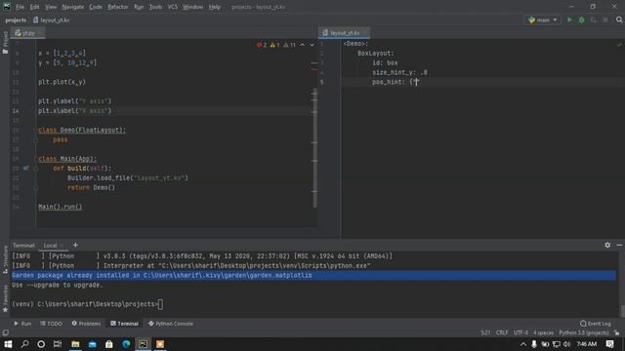Show hidden system tray icons
The image size is (625, 351).
(x=523, y=344)
